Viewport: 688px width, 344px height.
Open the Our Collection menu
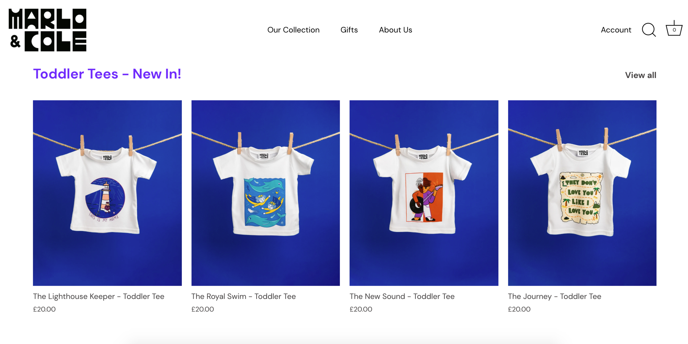(293, 30)
